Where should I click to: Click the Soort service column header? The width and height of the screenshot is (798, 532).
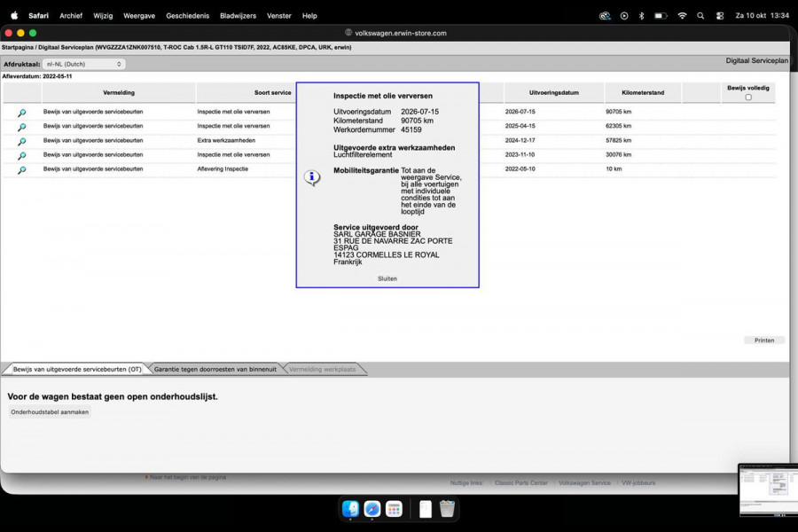(273, 92)
